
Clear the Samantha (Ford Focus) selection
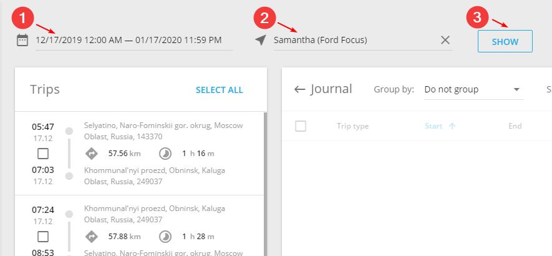[x=445, y=40]
